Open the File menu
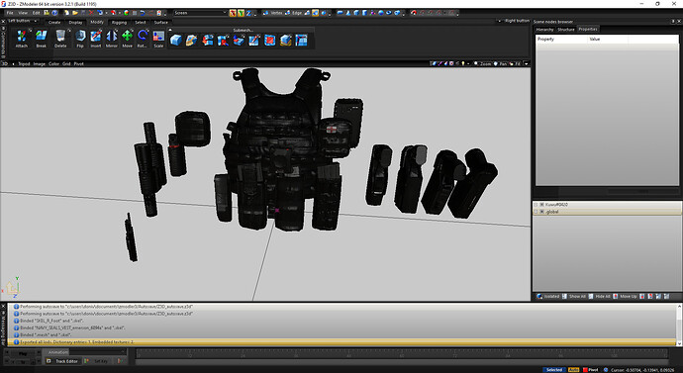Viewport: 683px width, 373px height. (10, 13)
